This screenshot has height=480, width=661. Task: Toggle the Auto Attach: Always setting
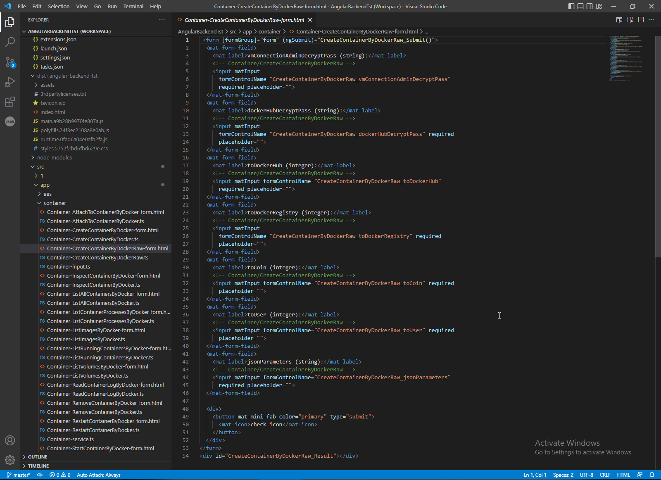pos(98,475)
